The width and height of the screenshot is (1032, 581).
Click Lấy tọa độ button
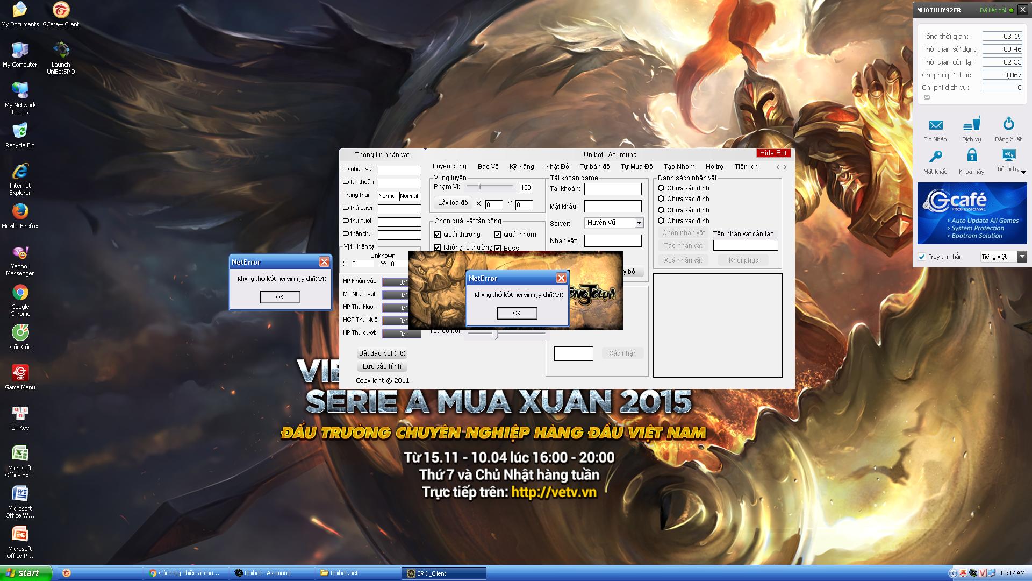(453, 203)
